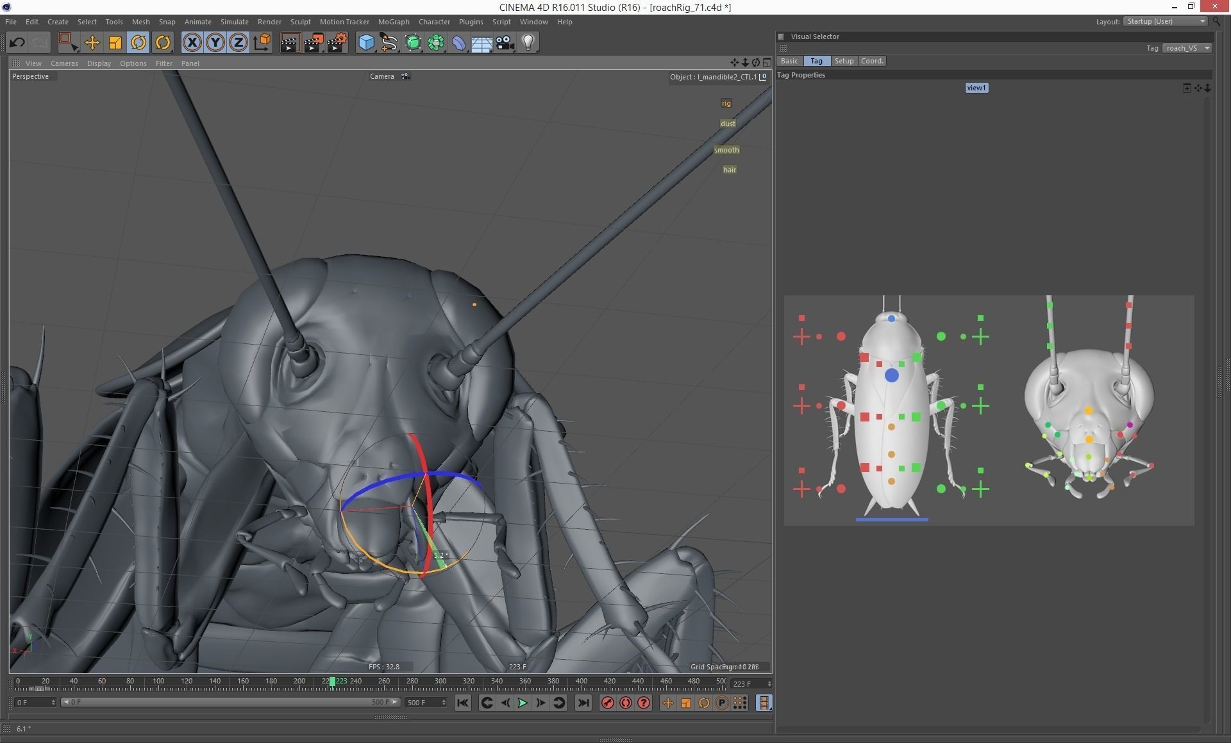
Task: Click the Undo arrow icon
Action: point(17,43)
